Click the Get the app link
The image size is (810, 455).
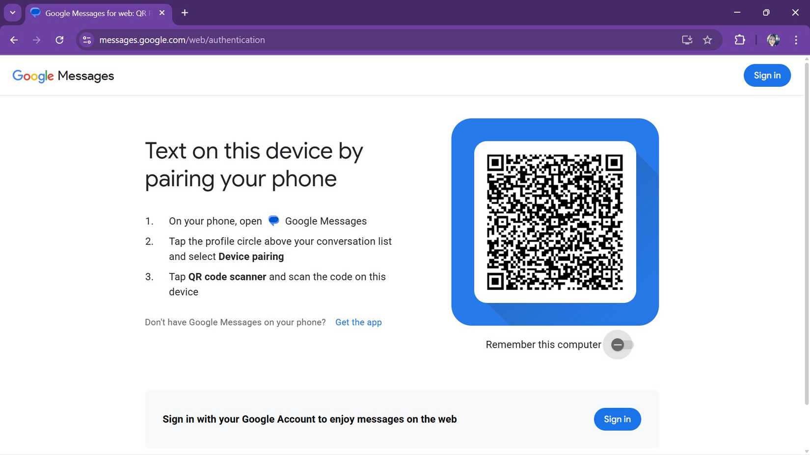(x=358, y=322)
